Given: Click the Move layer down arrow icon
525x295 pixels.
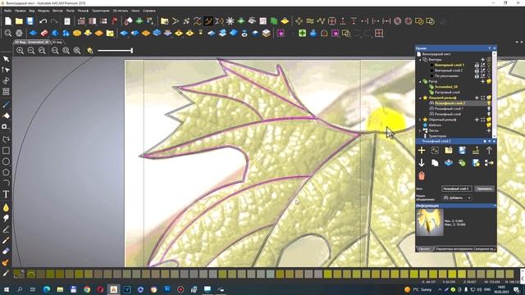Looking at the screenshot, I should point(422,163).
